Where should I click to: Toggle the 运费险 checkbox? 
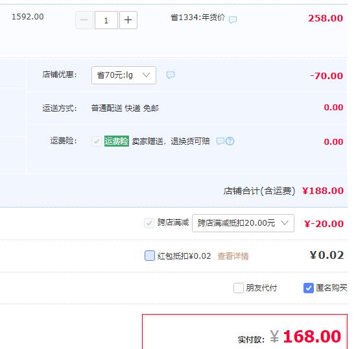tap(97, 141)
